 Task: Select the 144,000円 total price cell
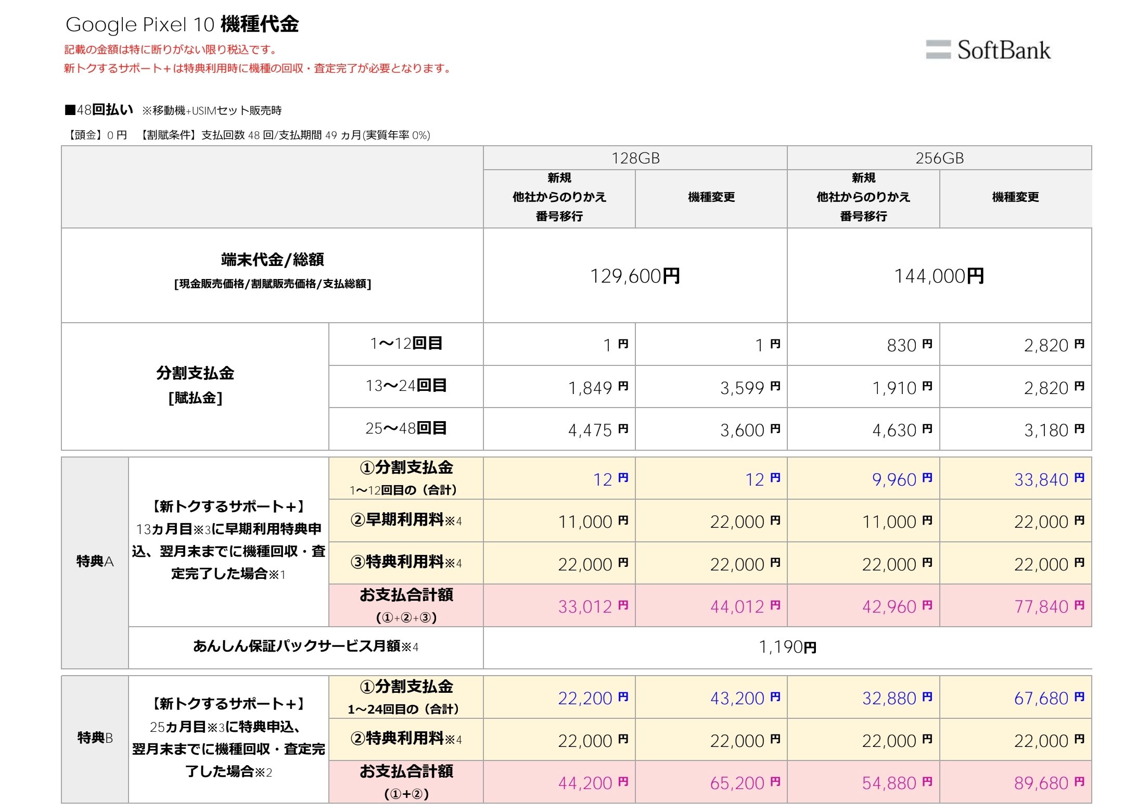coord(939,276)
